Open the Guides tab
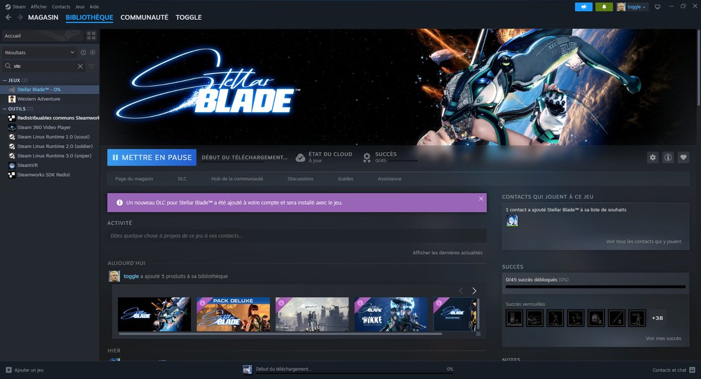 click(345, 178)
